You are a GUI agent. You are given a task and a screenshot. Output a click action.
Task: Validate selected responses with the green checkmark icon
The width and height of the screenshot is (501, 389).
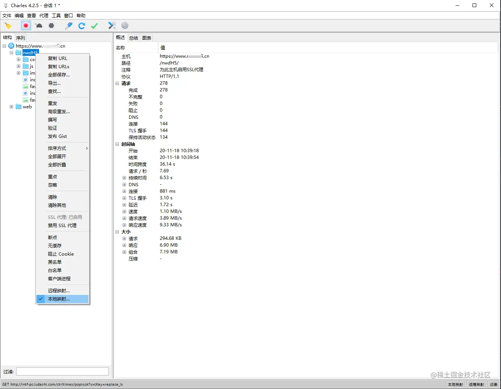[94, 25]
